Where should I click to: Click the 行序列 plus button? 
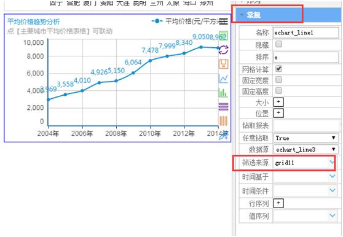278,203
